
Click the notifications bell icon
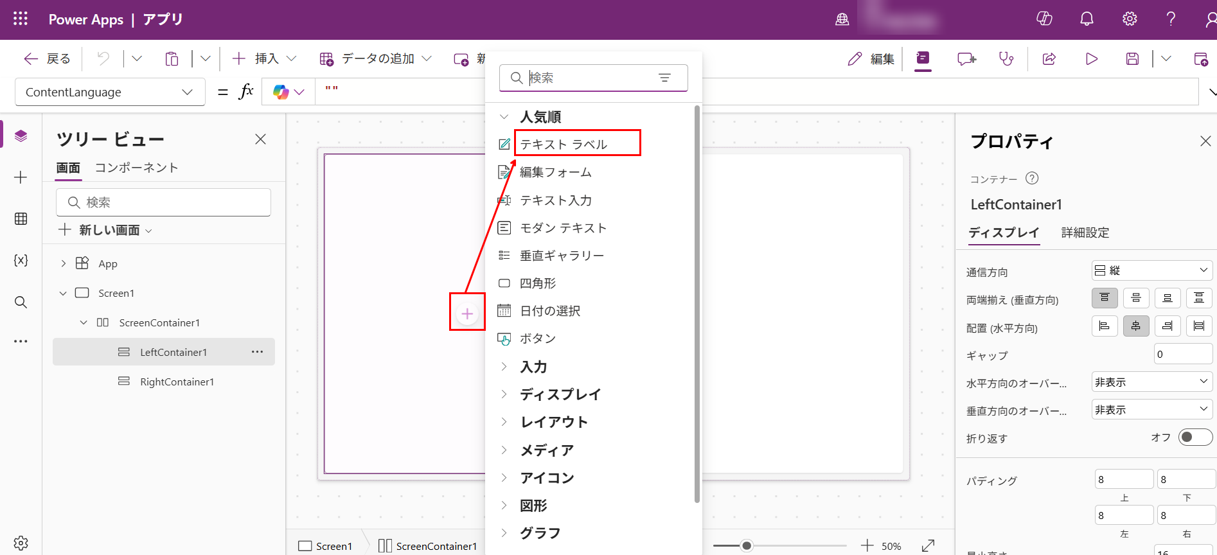[1087, 19]
